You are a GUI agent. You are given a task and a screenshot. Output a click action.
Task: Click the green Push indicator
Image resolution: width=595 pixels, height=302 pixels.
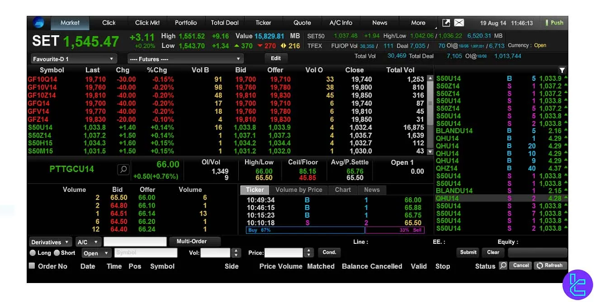pos(554,22)
